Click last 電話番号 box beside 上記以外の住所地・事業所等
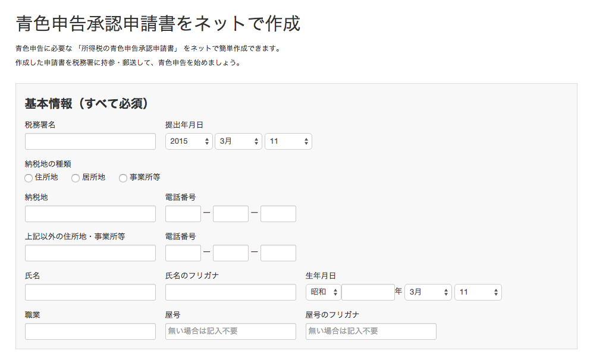The height and width of the screenshot is (354, 590). [278, 253]
